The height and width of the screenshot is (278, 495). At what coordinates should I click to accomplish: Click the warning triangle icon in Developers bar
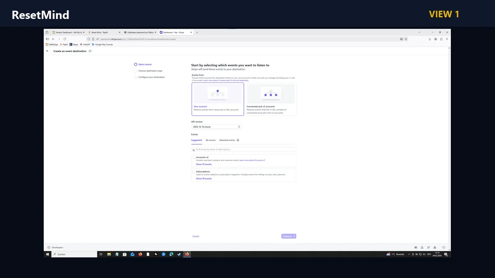pyautogui.click(x=422, y=248)
